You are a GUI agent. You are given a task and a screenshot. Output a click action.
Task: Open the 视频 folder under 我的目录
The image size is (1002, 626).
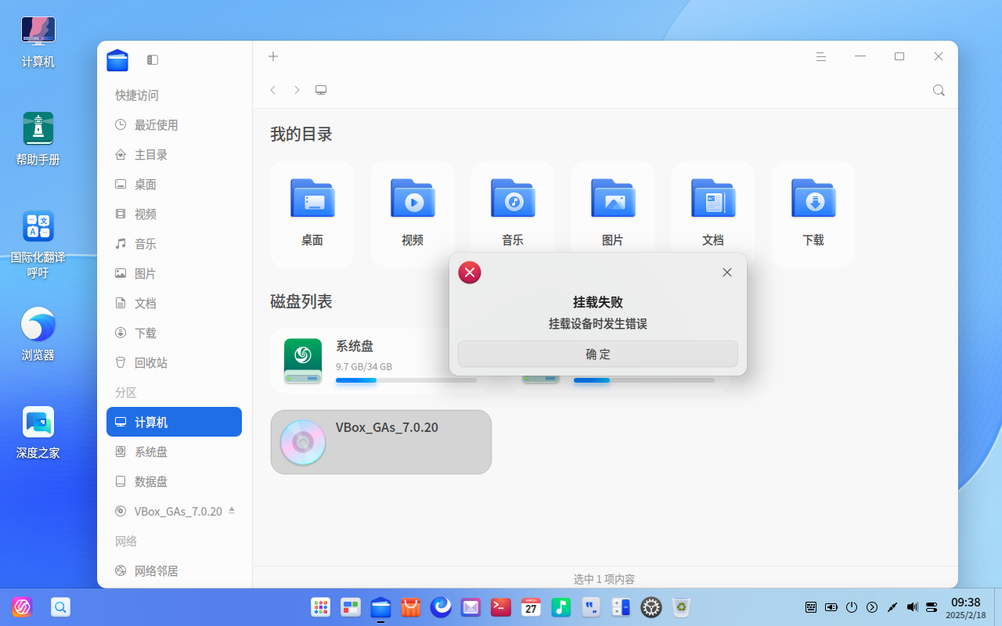413,214
